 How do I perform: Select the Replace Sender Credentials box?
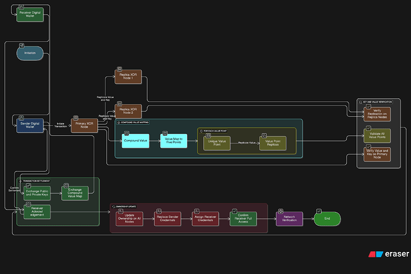point(167,219)
